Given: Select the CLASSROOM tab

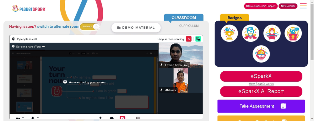Looking at the screenshot, I should pos(184,18).
